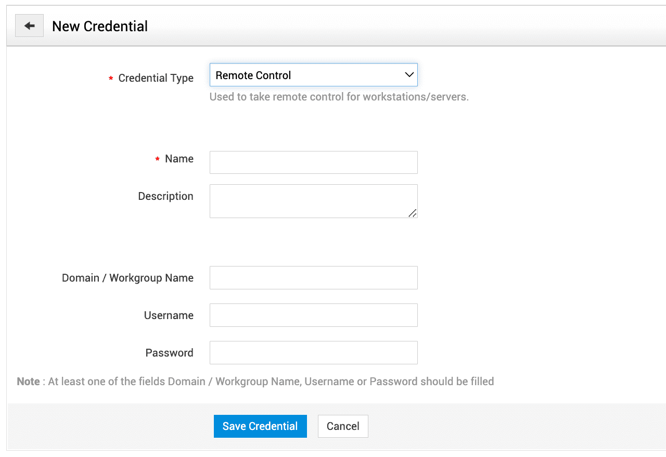Click the Username label
Screen dimensions: 666x457
coord(169,315)
